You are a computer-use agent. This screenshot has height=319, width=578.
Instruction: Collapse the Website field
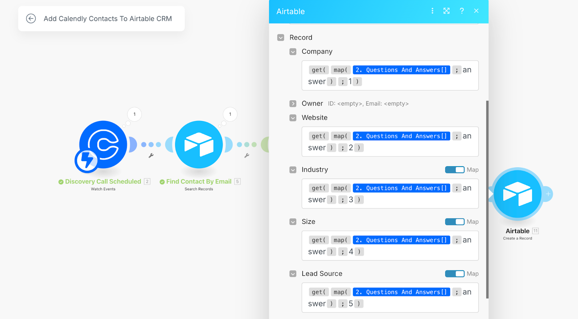click(x=293, y=118)
